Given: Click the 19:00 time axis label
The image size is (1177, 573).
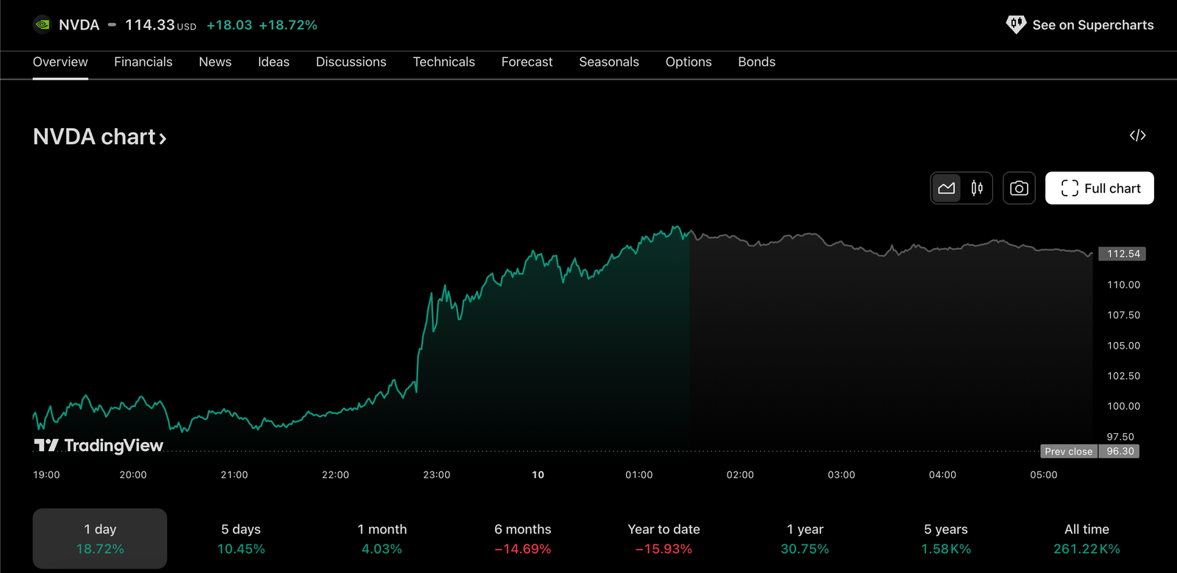Looking at the screenshot, I should pos(46,475).
